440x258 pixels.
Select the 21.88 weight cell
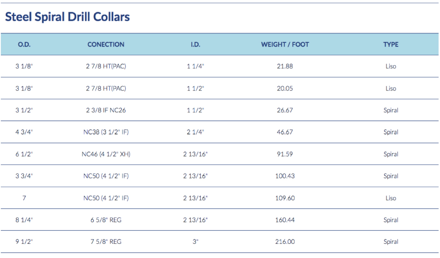click(x=285, y=67)
